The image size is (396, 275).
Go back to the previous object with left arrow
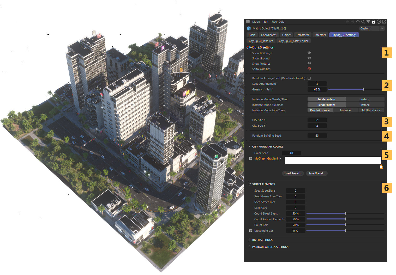(x=347, y=22)
